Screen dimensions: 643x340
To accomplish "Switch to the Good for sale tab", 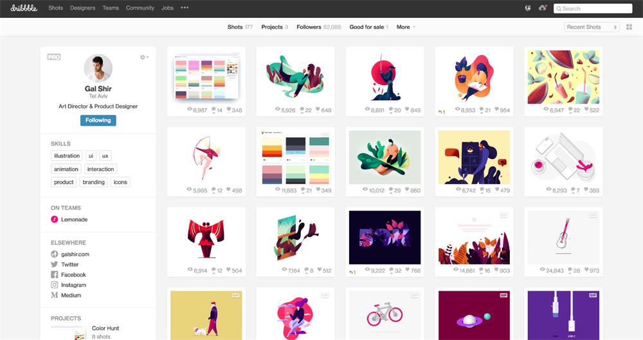I will [x=368, y=27].
